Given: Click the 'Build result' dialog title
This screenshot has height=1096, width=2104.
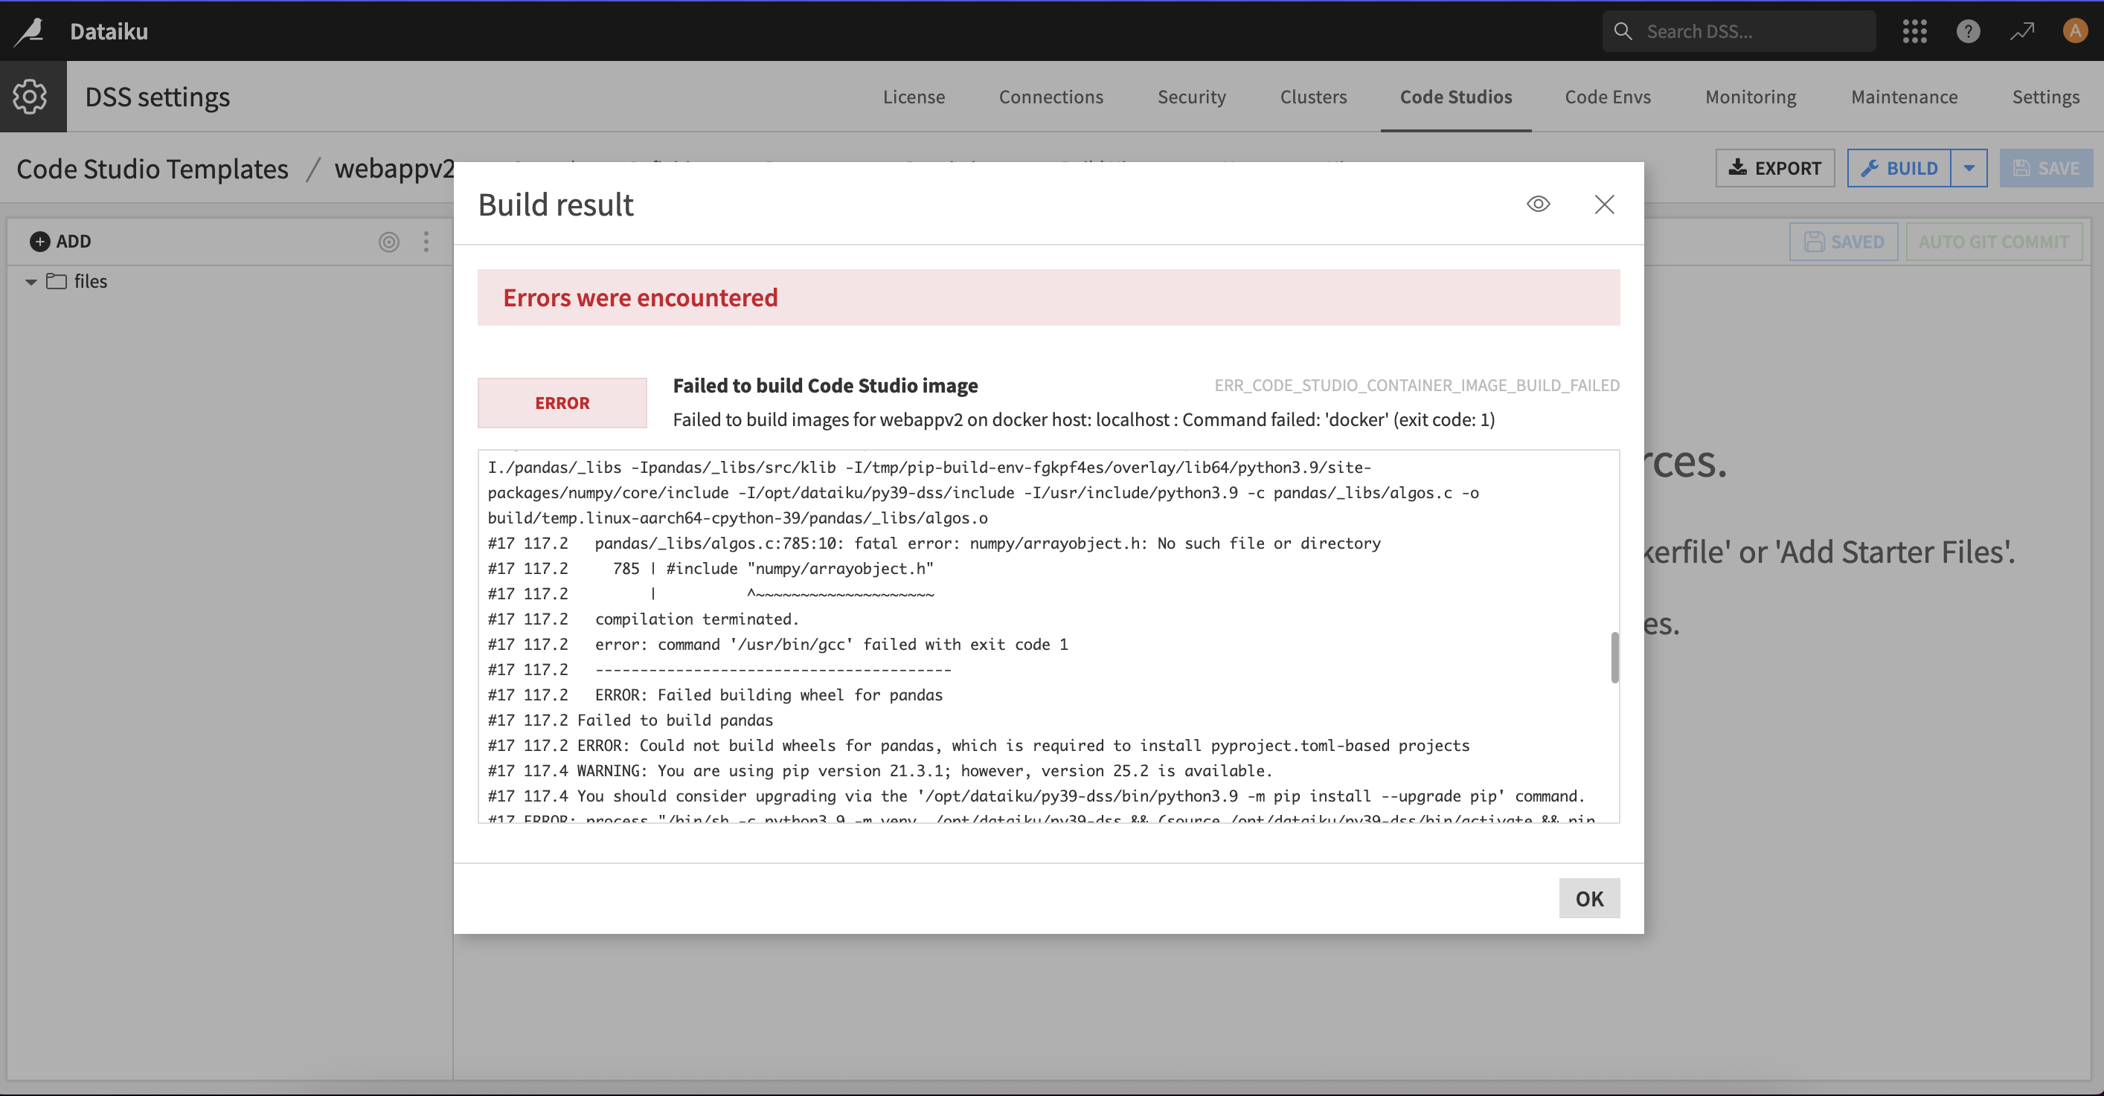Looking at the screenshot, I should pos(556,204).
